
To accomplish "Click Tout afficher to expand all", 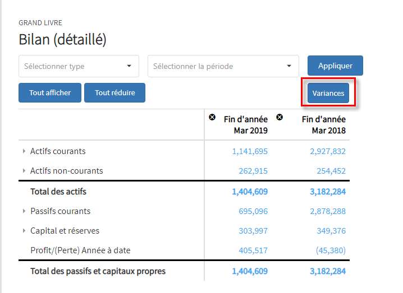I will tap(50, 92).
